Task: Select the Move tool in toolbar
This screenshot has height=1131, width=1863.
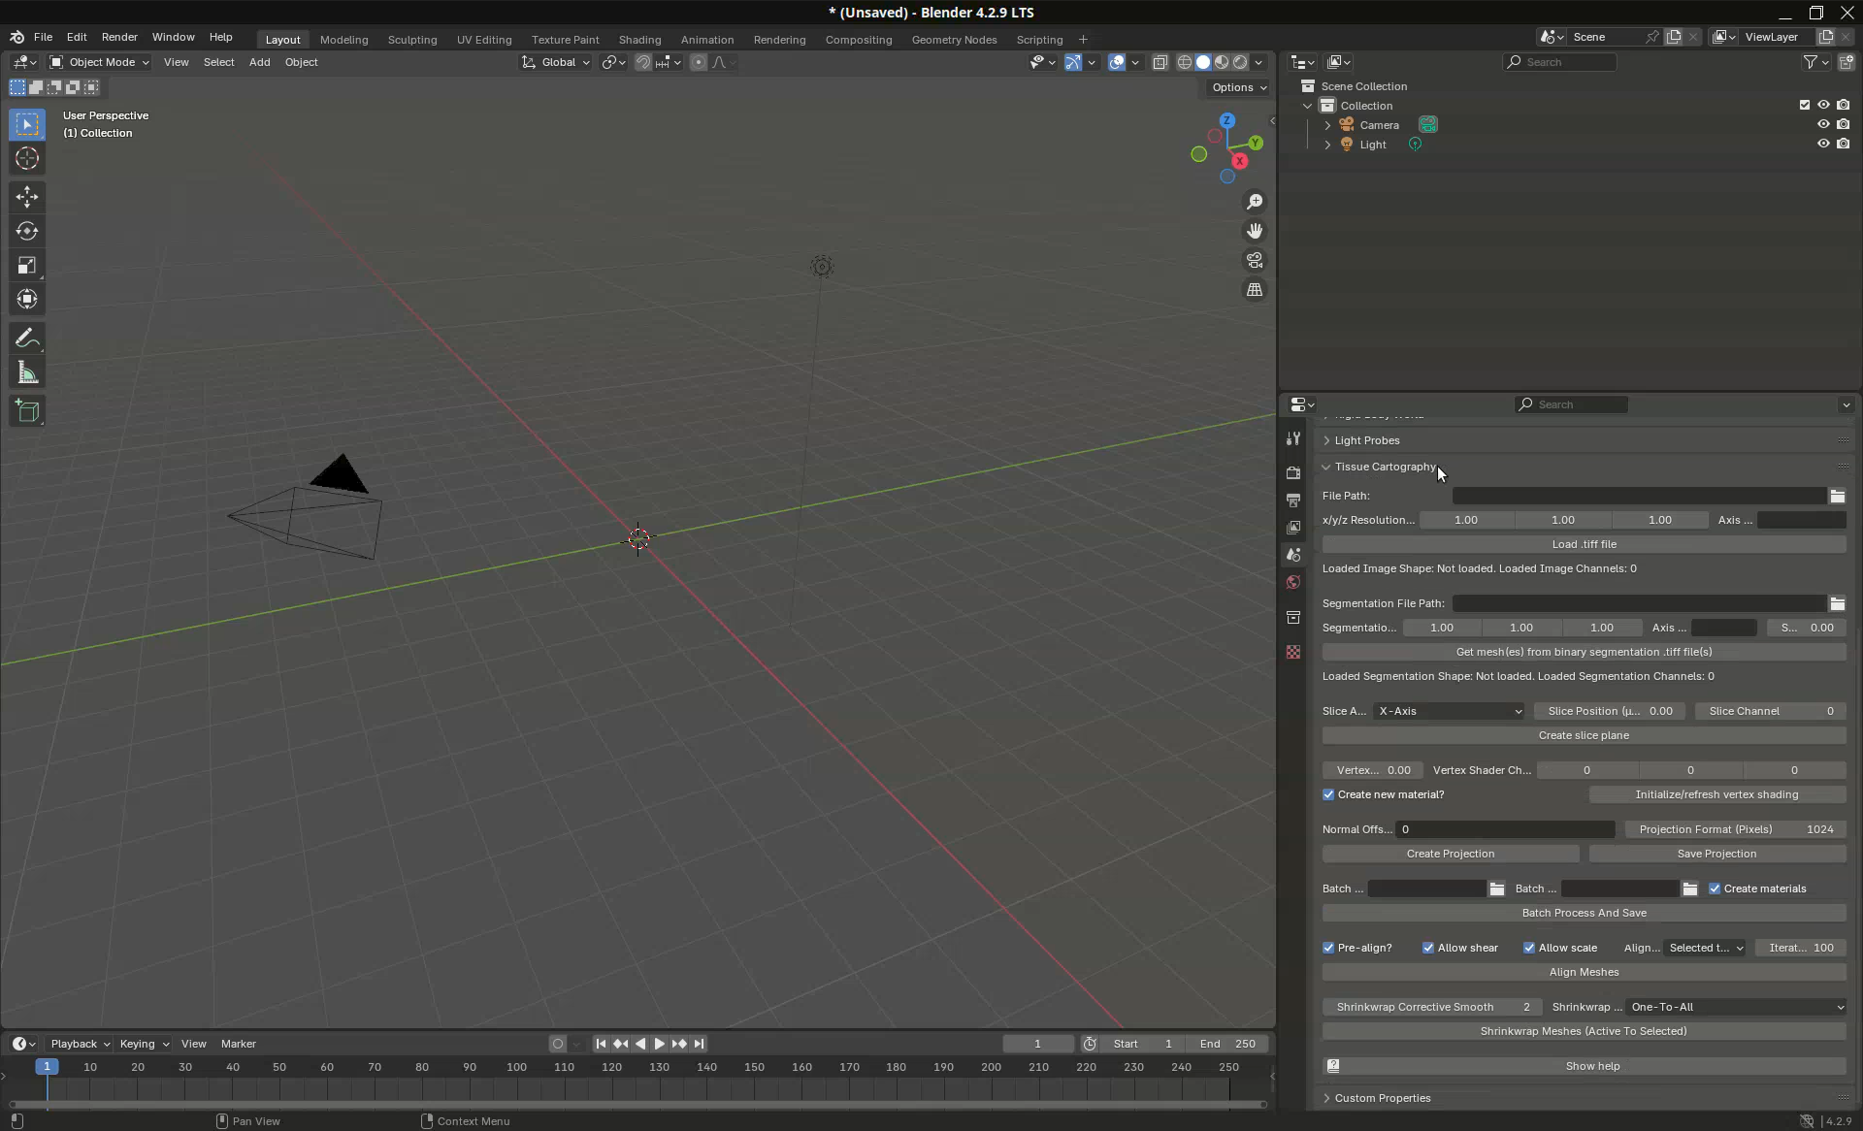Action: coord(27,197)
